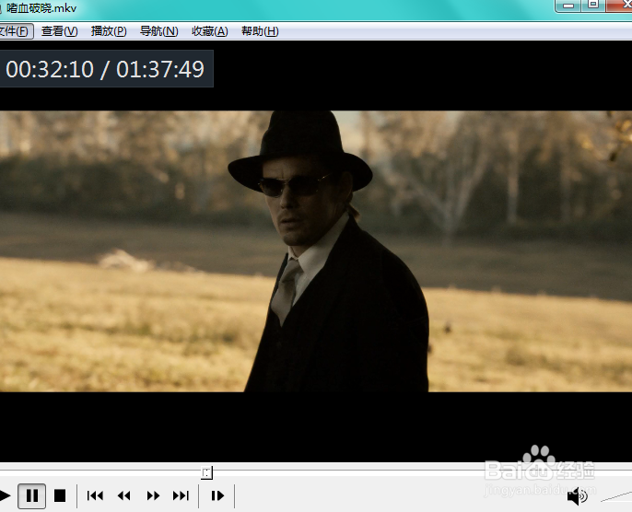Open the 导航(N) menu
The height and width of the screenshot is (512, 632).
[158, 31]
